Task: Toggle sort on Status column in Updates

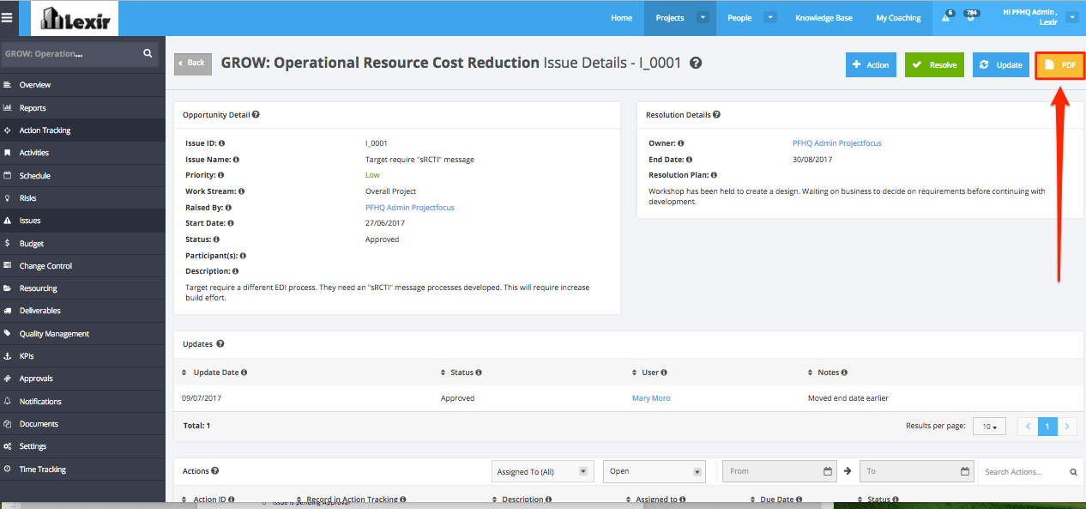Action: tap(443, 373)
